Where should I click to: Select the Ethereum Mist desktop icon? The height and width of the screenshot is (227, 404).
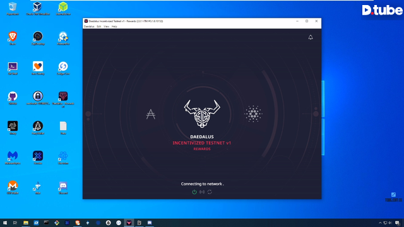click(x=38, y=188)
